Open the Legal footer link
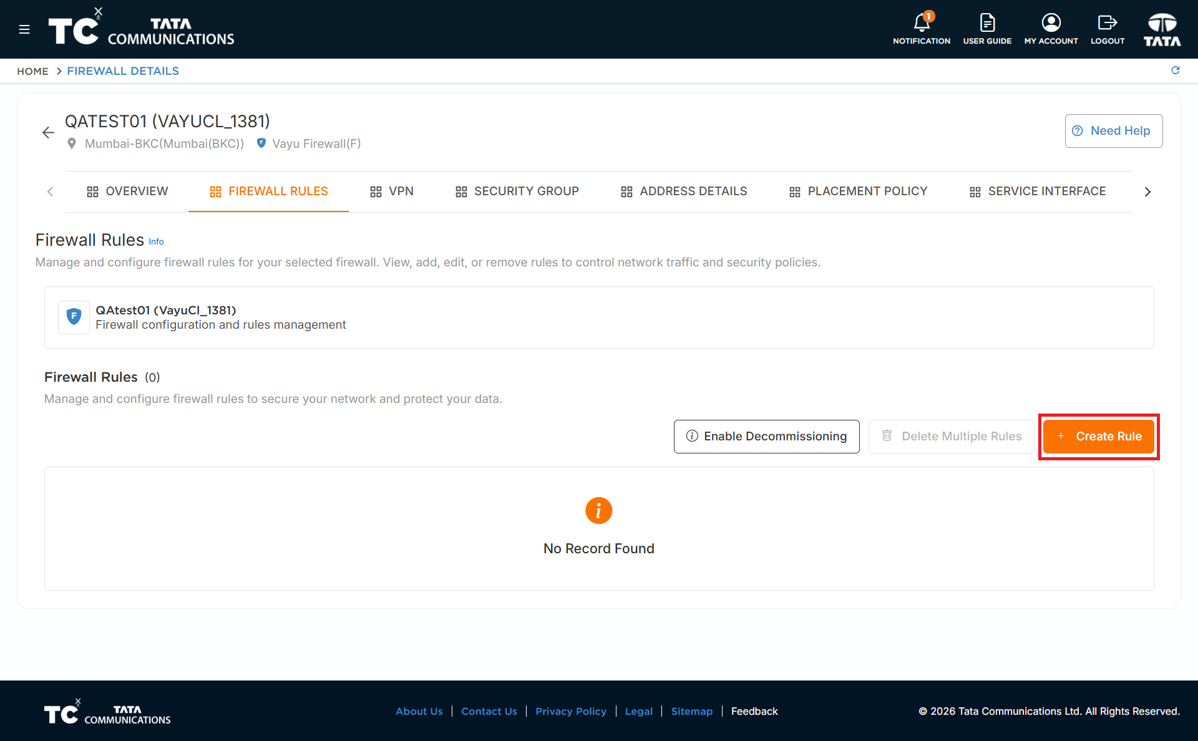Screen dimensions: 1198x741 pyautogui.click(x=639, y=711)
